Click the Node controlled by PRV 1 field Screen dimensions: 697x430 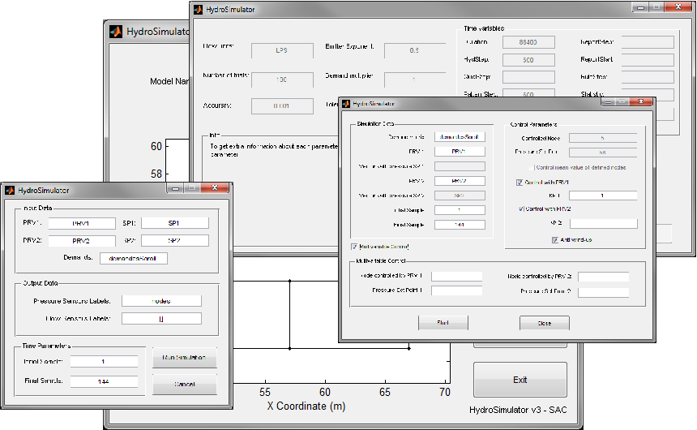pos(456,277)
